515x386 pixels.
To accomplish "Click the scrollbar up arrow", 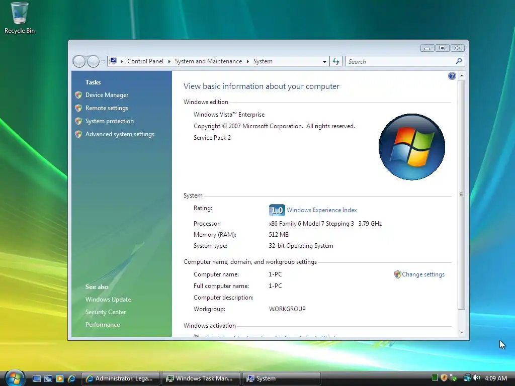I will point(462,75).
